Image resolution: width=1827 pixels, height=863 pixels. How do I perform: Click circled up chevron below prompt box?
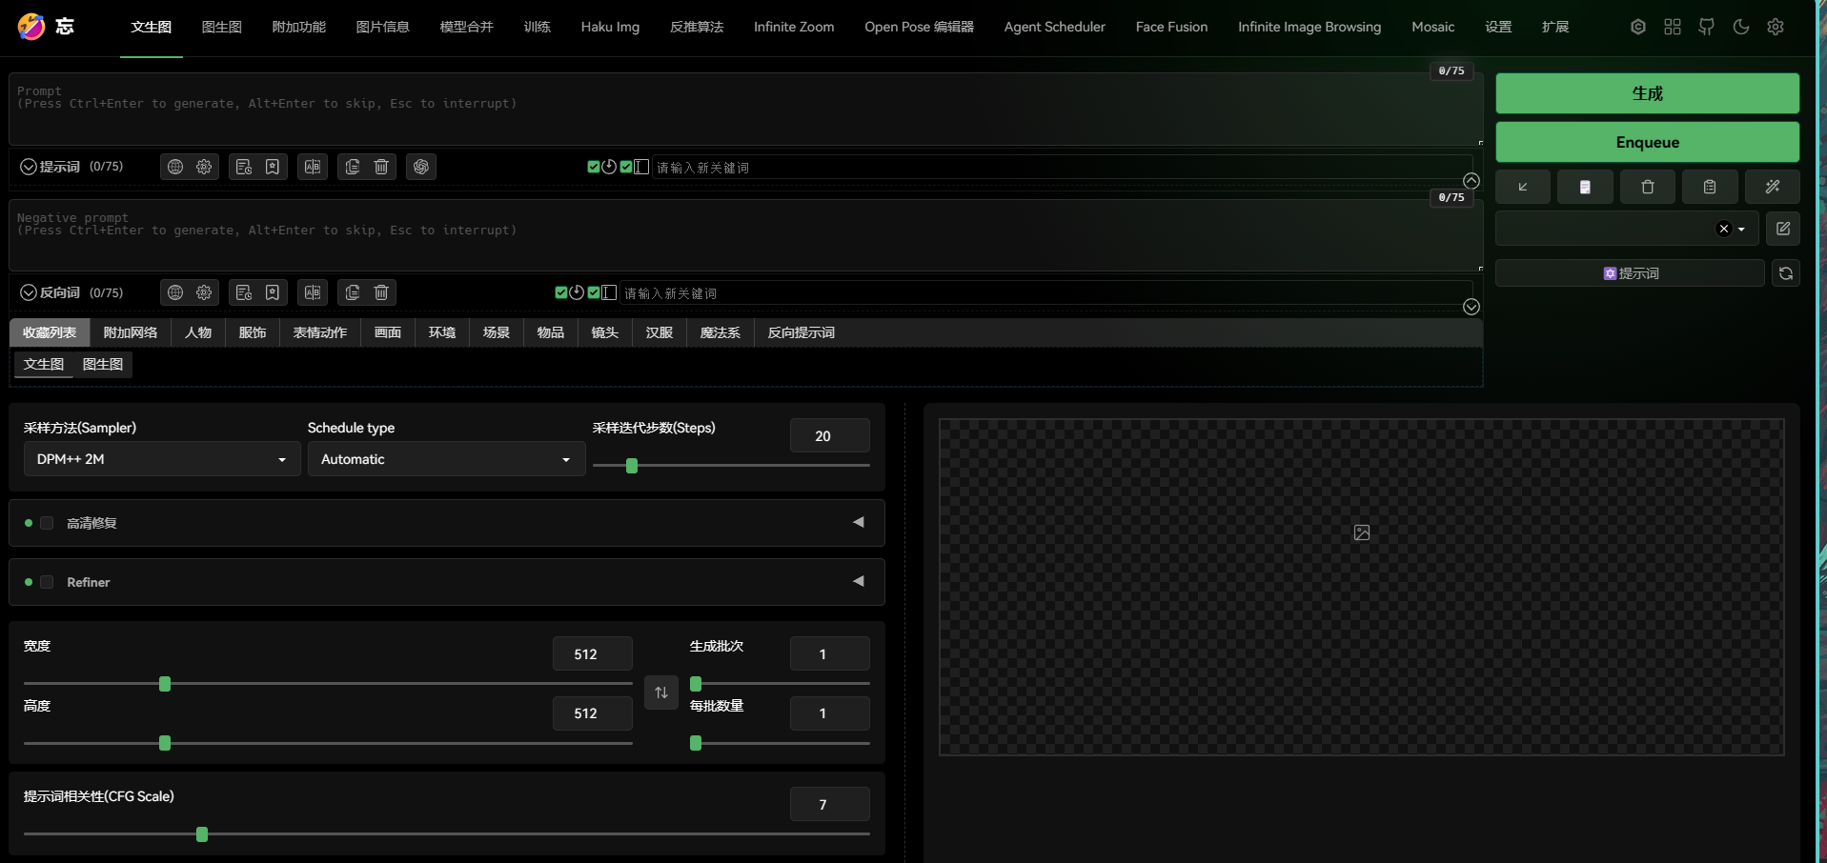pyautogui.click(x=1472, y=181)
